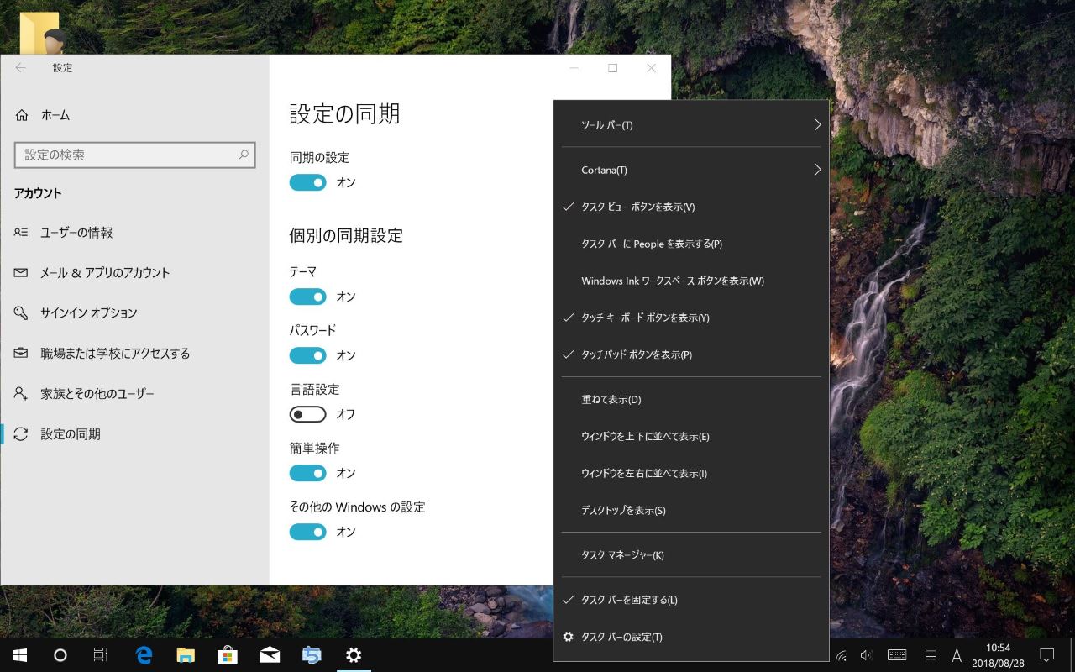
Task: Click the search magnifier in settings search box
Action: [244, 155]
